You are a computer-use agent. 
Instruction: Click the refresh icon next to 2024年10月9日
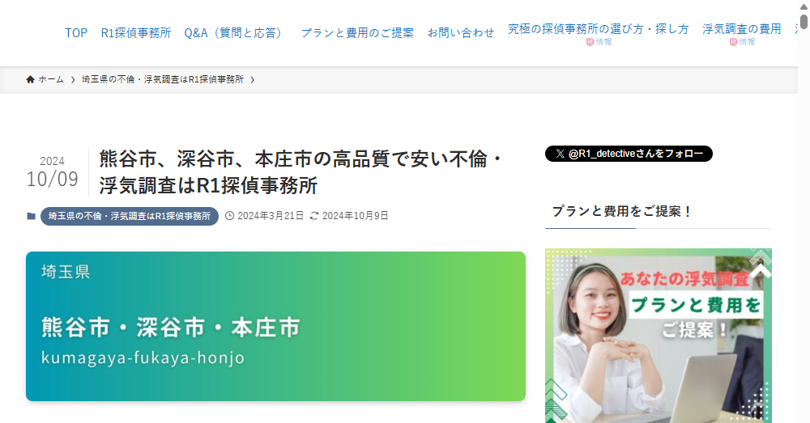coord(314,216)
